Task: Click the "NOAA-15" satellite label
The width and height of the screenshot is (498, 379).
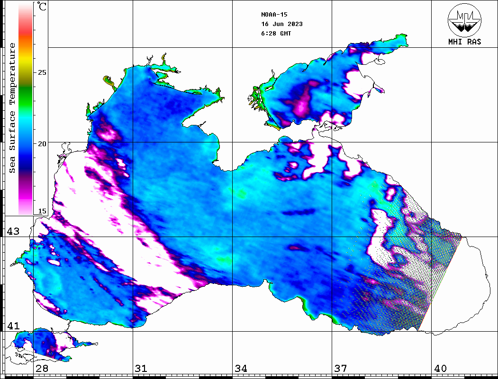Action: 274,15
